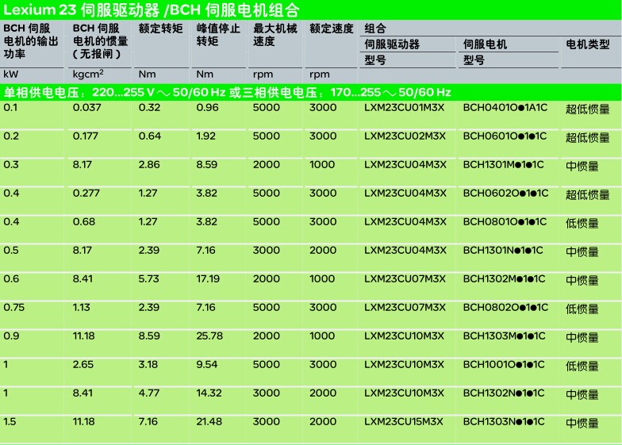Select motor model BCH0401O●1A1C
622x445 pixels.
pyautogui.click(x=505, y=108)
